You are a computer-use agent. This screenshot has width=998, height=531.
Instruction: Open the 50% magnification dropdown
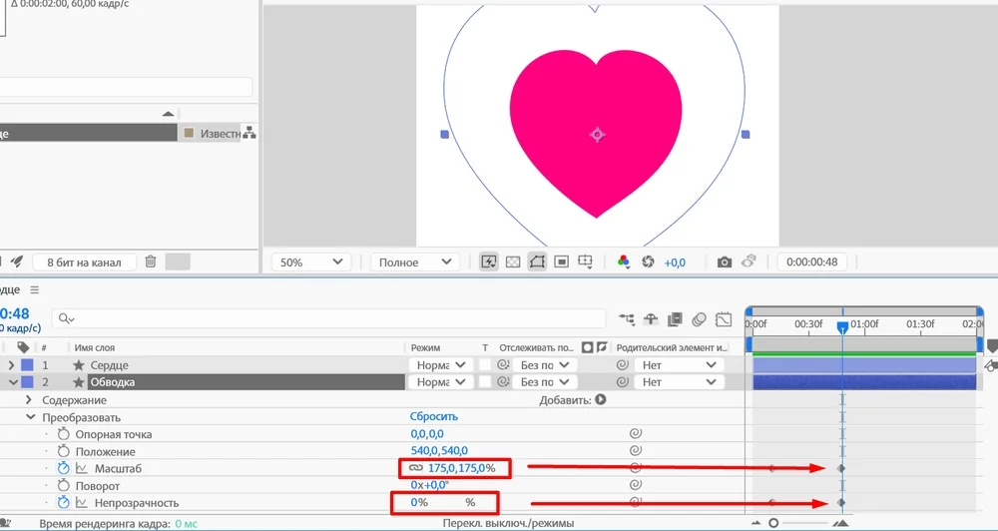(310, 263)
